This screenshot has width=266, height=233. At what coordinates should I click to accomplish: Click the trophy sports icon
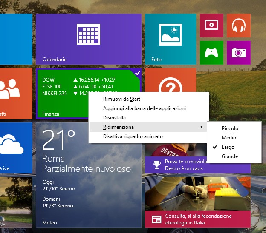(157, 165)
